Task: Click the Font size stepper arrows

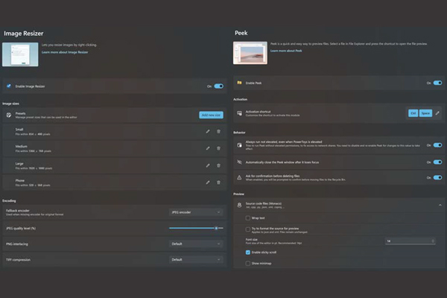Action: pos(433,241)
